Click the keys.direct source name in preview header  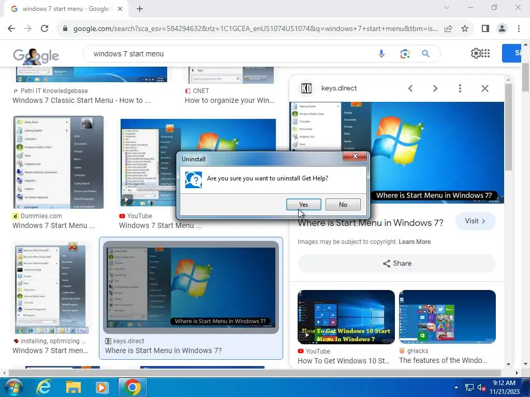[339, 88]
